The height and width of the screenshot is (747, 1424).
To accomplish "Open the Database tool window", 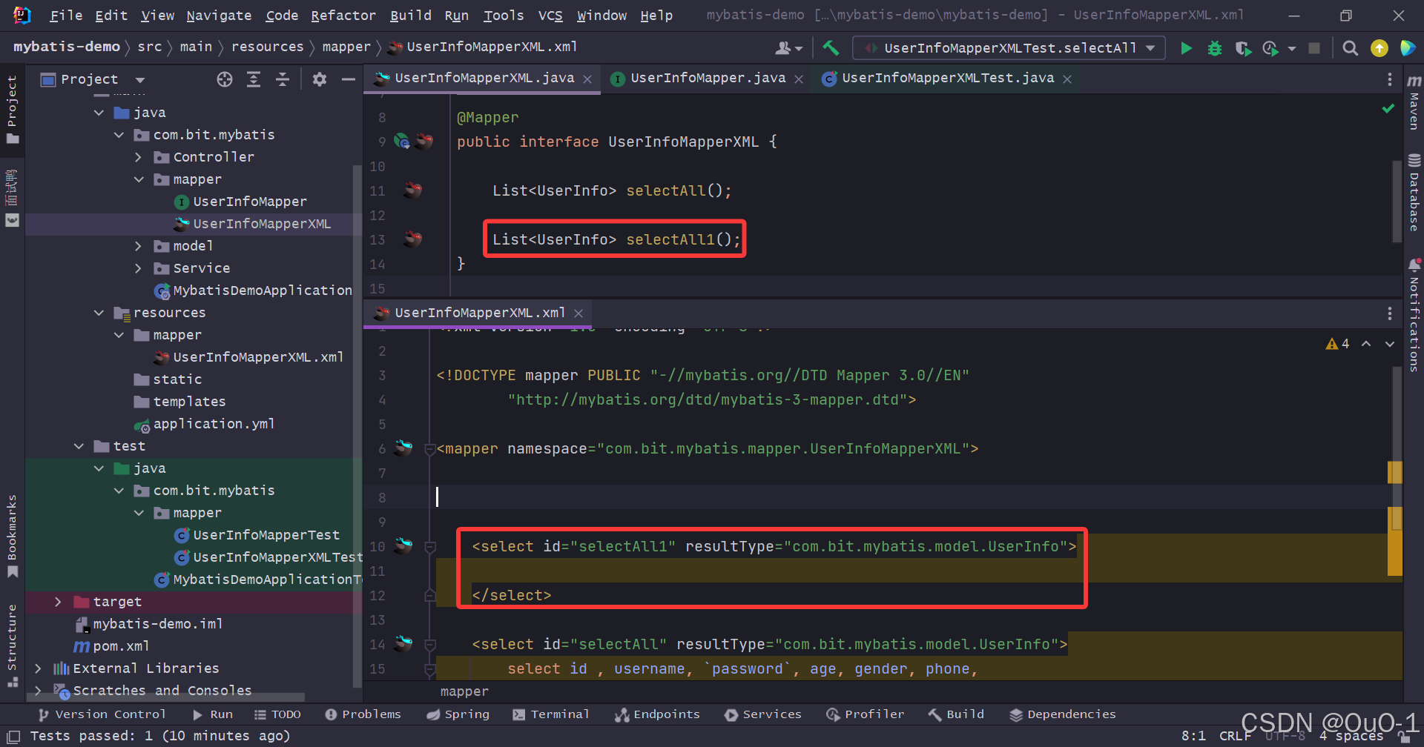I will [1414, 193].
